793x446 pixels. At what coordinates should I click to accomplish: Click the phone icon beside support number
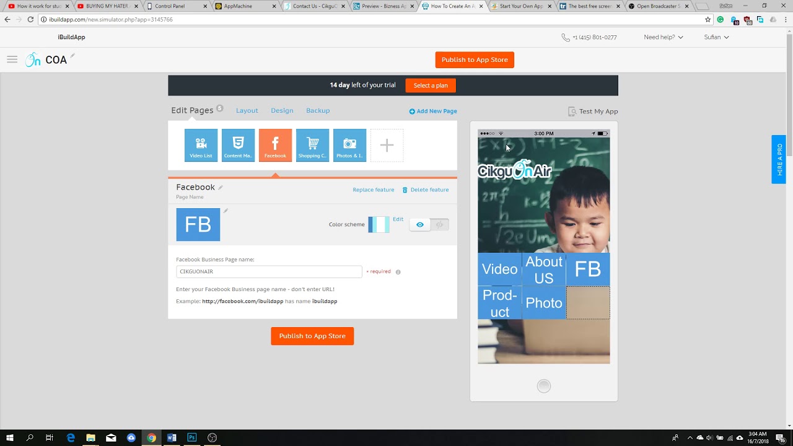565,37
